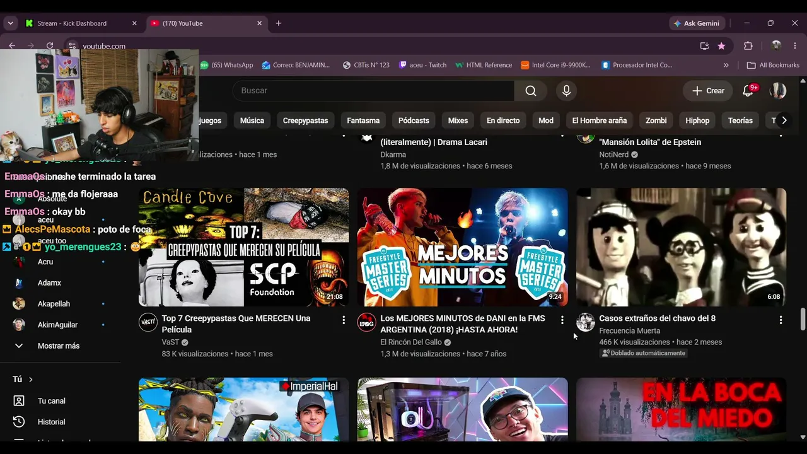Open the Intel Core i9-9900K bookmark
Image resolution: width=807 pixels, height=454 pixels.
(x=556, y=65)
